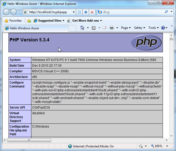
Task: Click the RSS Feeds icon
Action: (94, 28)
